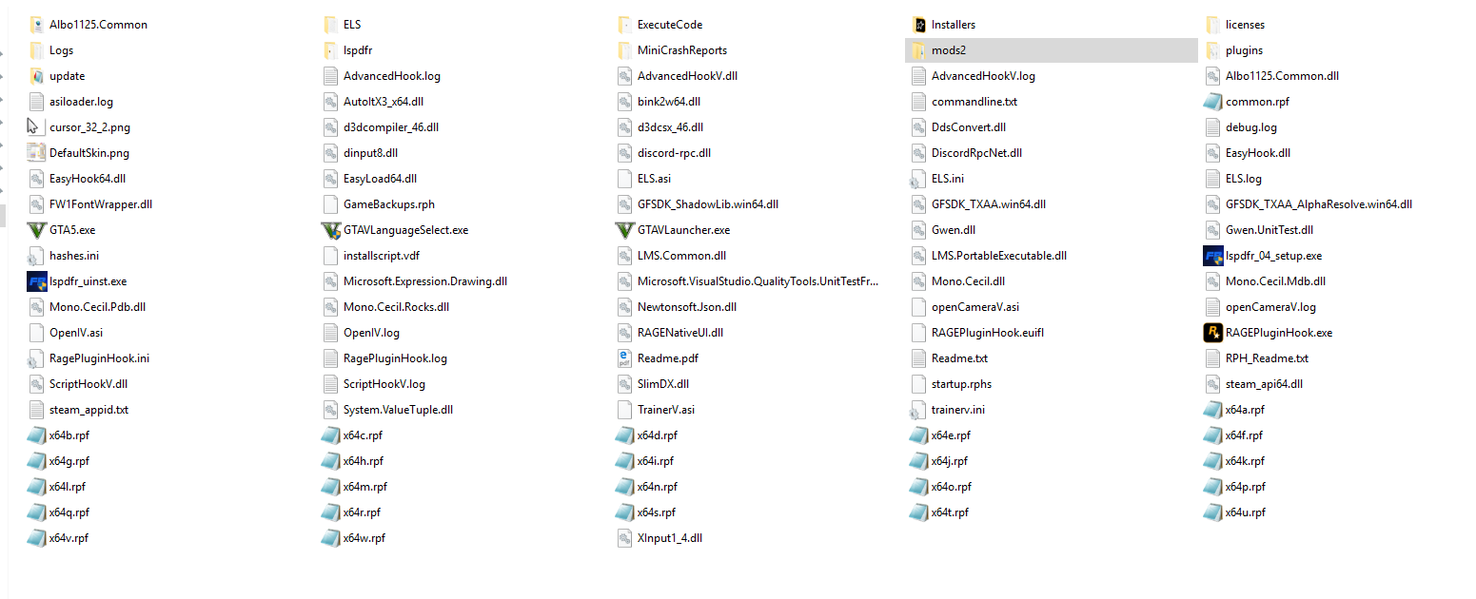Click the LMS.Common.dll file name
1476x599 pixels.
[681, 256]
